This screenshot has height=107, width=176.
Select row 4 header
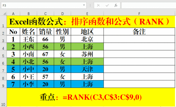pyautogui.click(x=3, y=47)
